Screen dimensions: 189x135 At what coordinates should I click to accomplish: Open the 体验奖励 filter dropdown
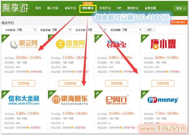pos(62,30)
